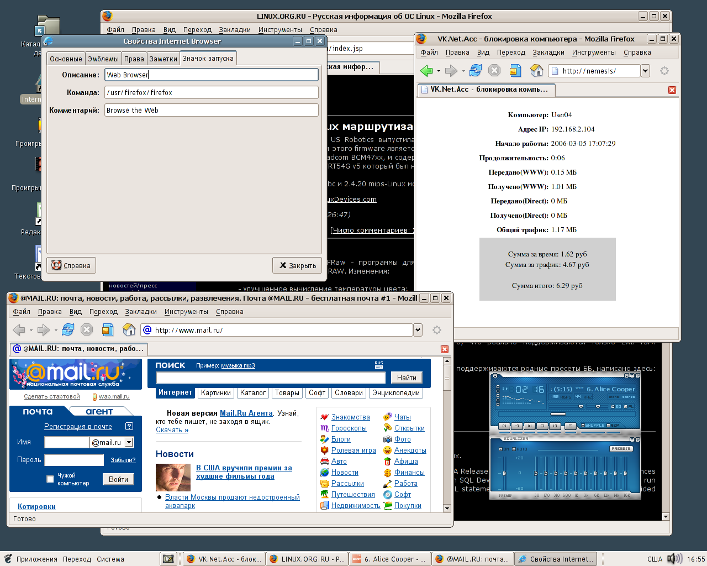Open URL history dropdown in mail.ru window
Image resolution: width=707 pixels, height=566 pixels.
[418, 330]
